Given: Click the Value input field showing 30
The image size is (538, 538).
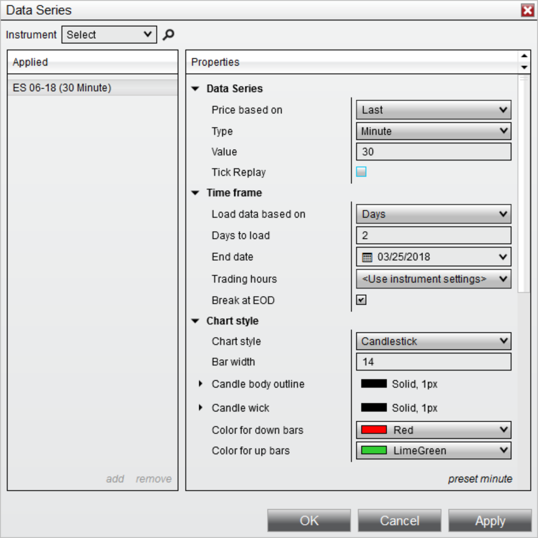Looking at the screenshot, I should click(x=434, y=151).
